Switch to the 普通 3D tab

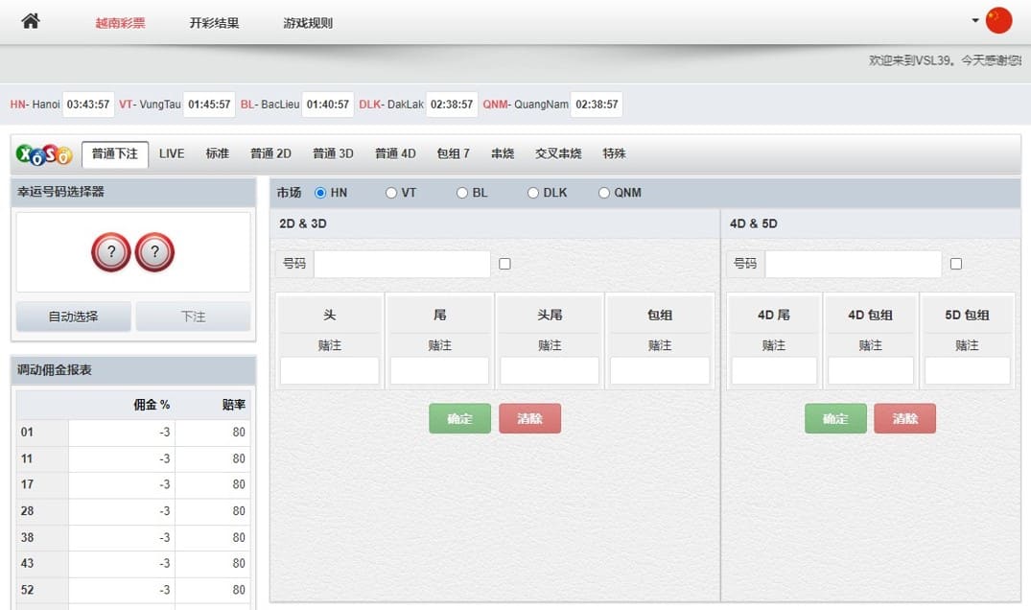click(334, 153)
